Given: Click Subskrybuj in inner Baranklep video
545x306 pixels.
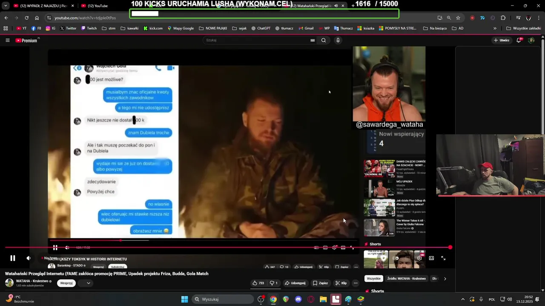Looking at the screenshot, I should [x=118, y=267].
